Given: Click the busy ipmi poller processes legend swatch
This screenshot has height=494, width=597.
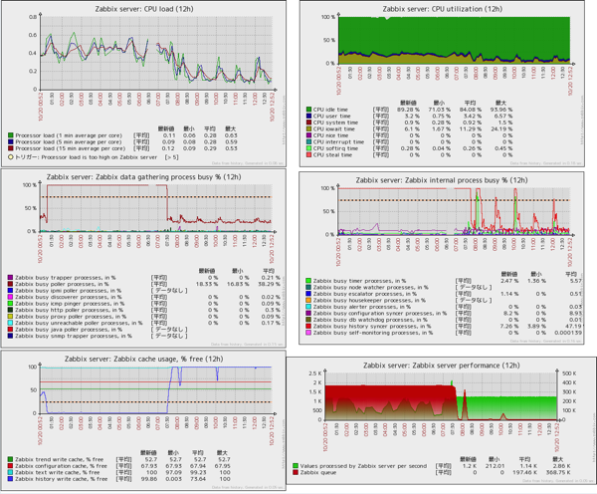Looking at the screenshot, I should pos(10,291).
